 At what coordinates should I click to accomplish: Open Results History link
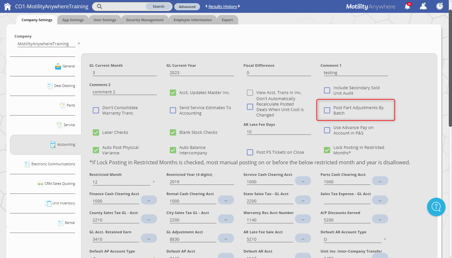(x=223, y=6)
